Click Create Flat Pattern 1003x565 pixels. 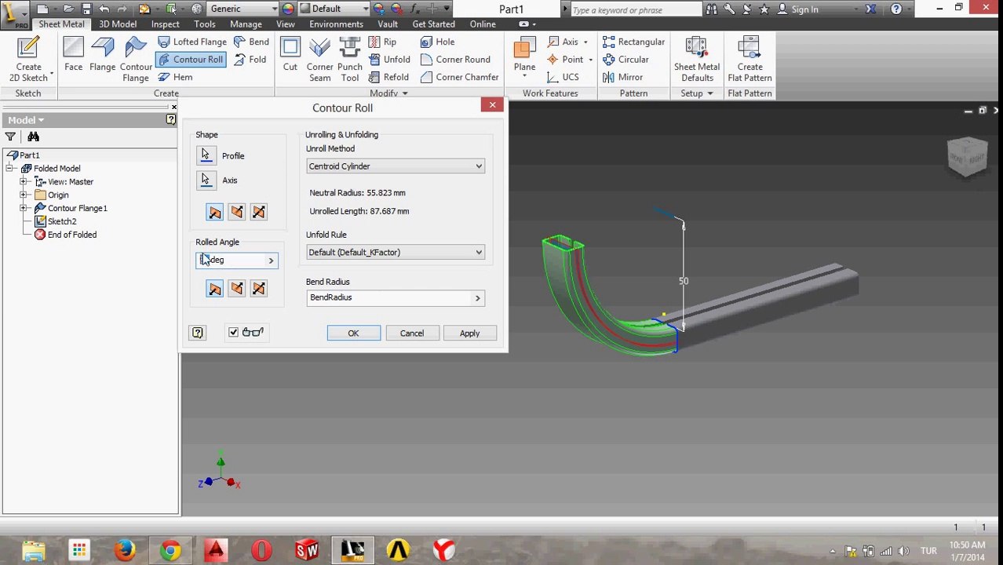750,60
